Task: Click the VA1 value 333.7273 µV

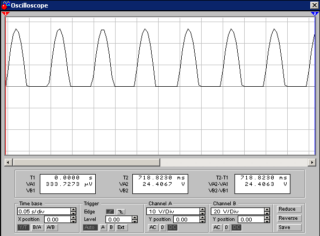Action: tap(69, 184)
